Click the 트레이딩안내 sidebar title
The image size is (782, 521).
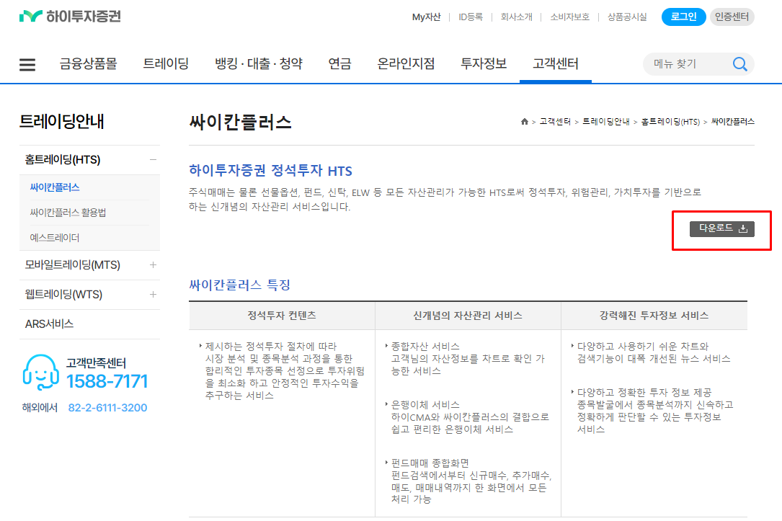62,121
